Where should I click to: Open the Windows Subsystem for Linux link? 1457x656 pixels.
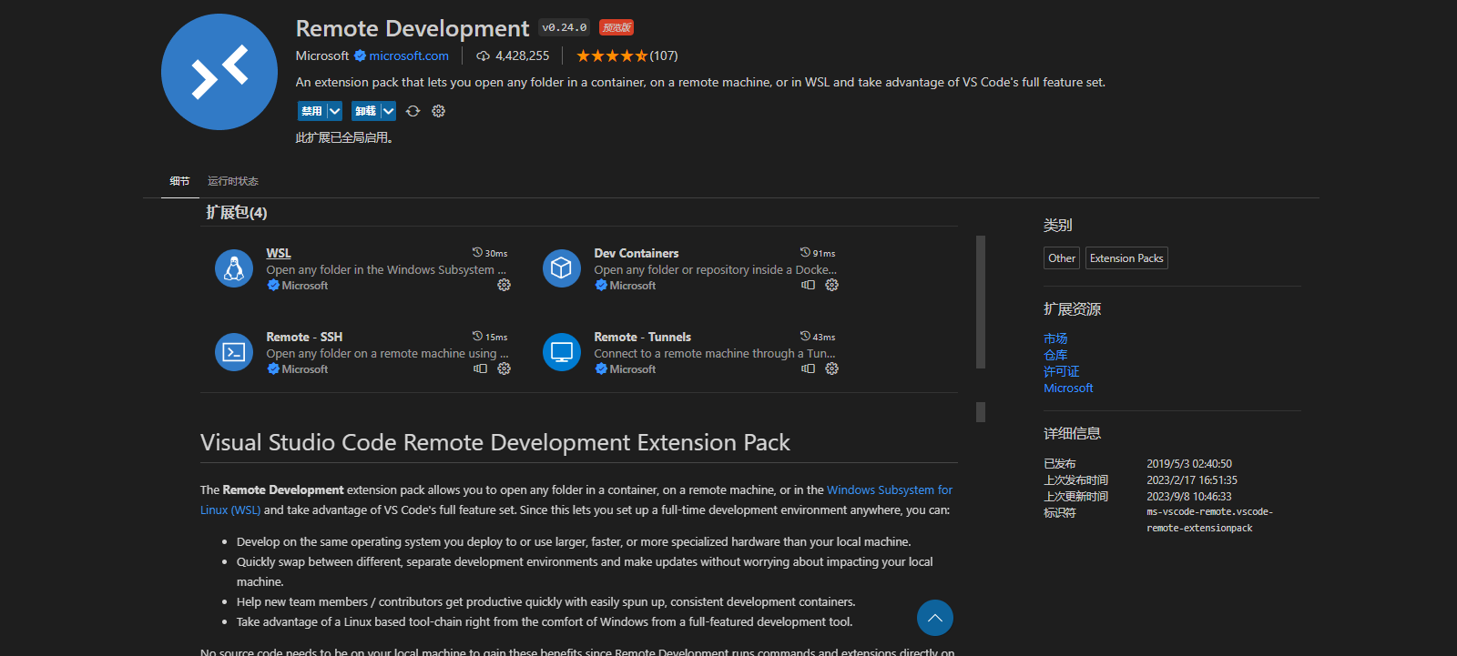[x=890, y=489]
